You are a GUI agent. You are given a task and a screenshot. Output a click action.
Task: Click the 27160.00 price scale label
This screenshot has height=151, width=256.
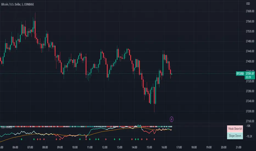coord(250,121)
